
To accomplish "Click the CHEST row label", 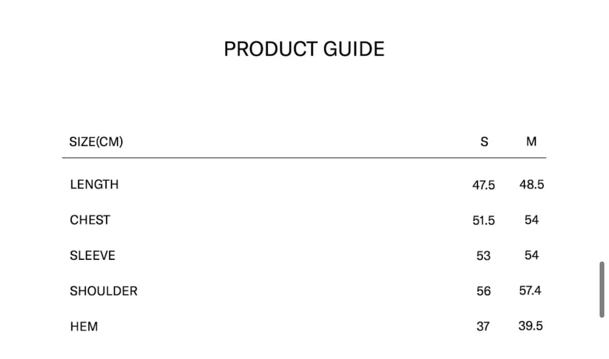I will pyautogui.click(x=90, y=220).
